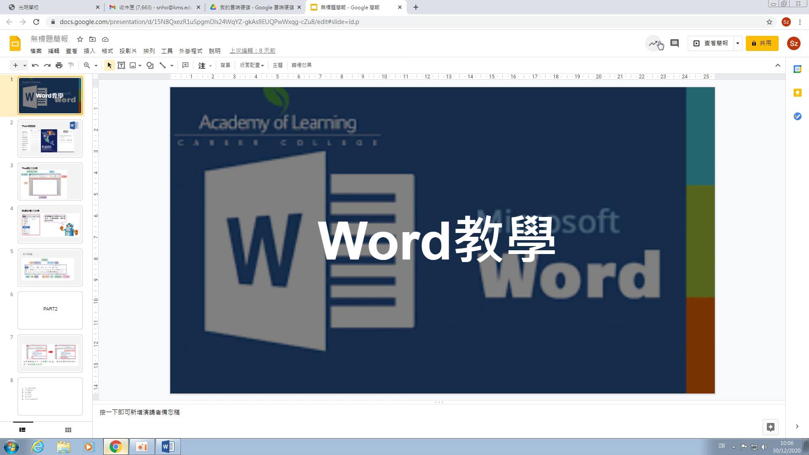The width and height of the screenshot is (809, 455).
Task: Select the text box tool
Action: point(121,65)
